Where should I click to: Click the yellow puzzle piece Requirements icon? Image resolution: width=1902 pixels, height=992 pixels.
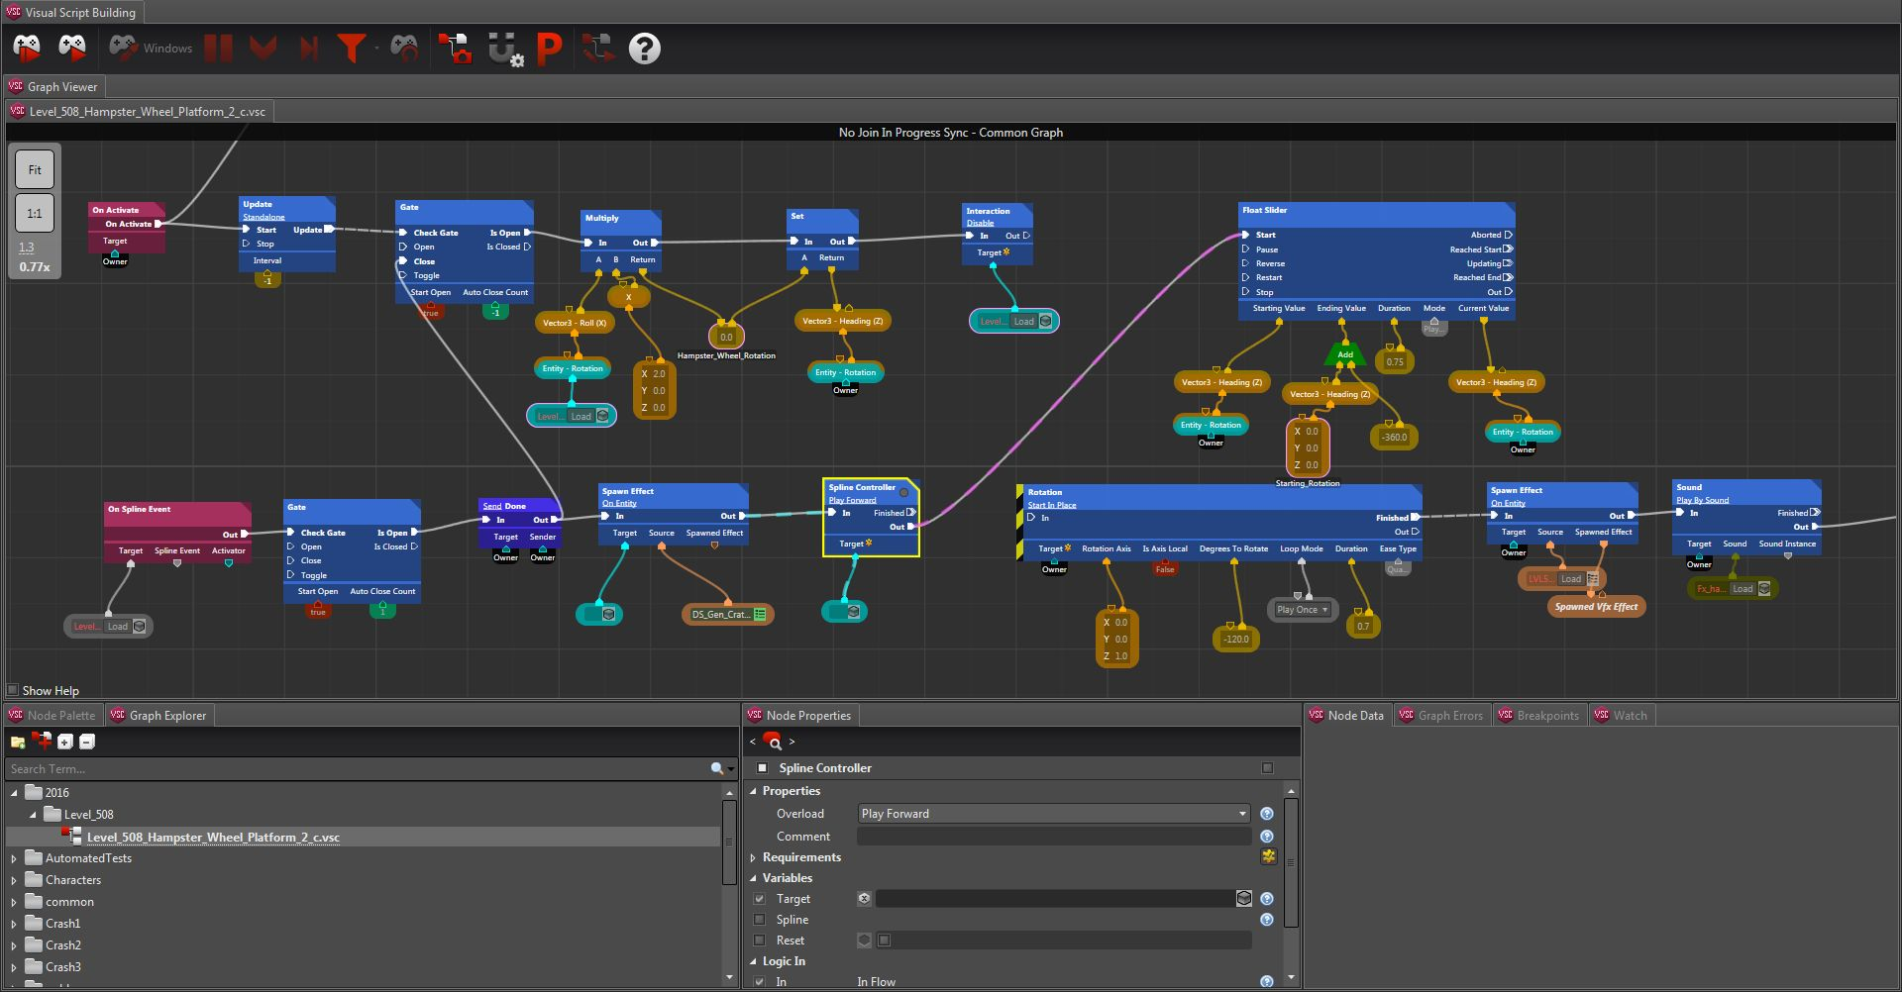(1268, 856)
